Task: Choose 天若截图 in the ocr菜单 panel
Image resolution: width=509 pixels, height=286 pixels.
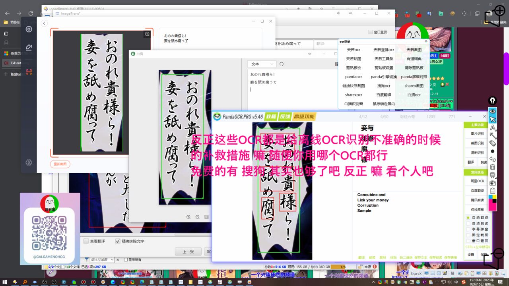Action: pos(414,50)
